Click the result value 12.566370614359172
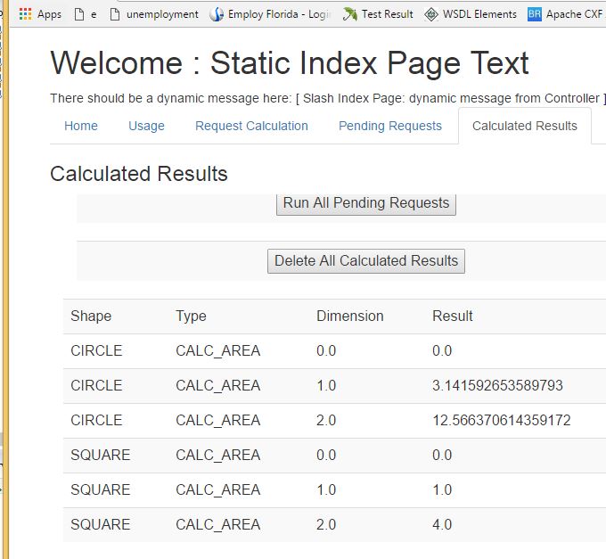Viewport: 606px width, 559px height. (501, 420)
